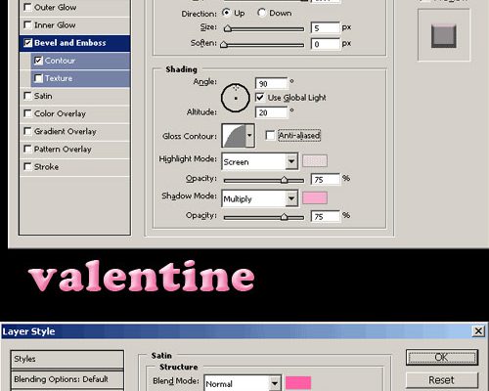489x391 pixels.
Task: Click the Soften slider handle
Action: (x=224, y=44)
